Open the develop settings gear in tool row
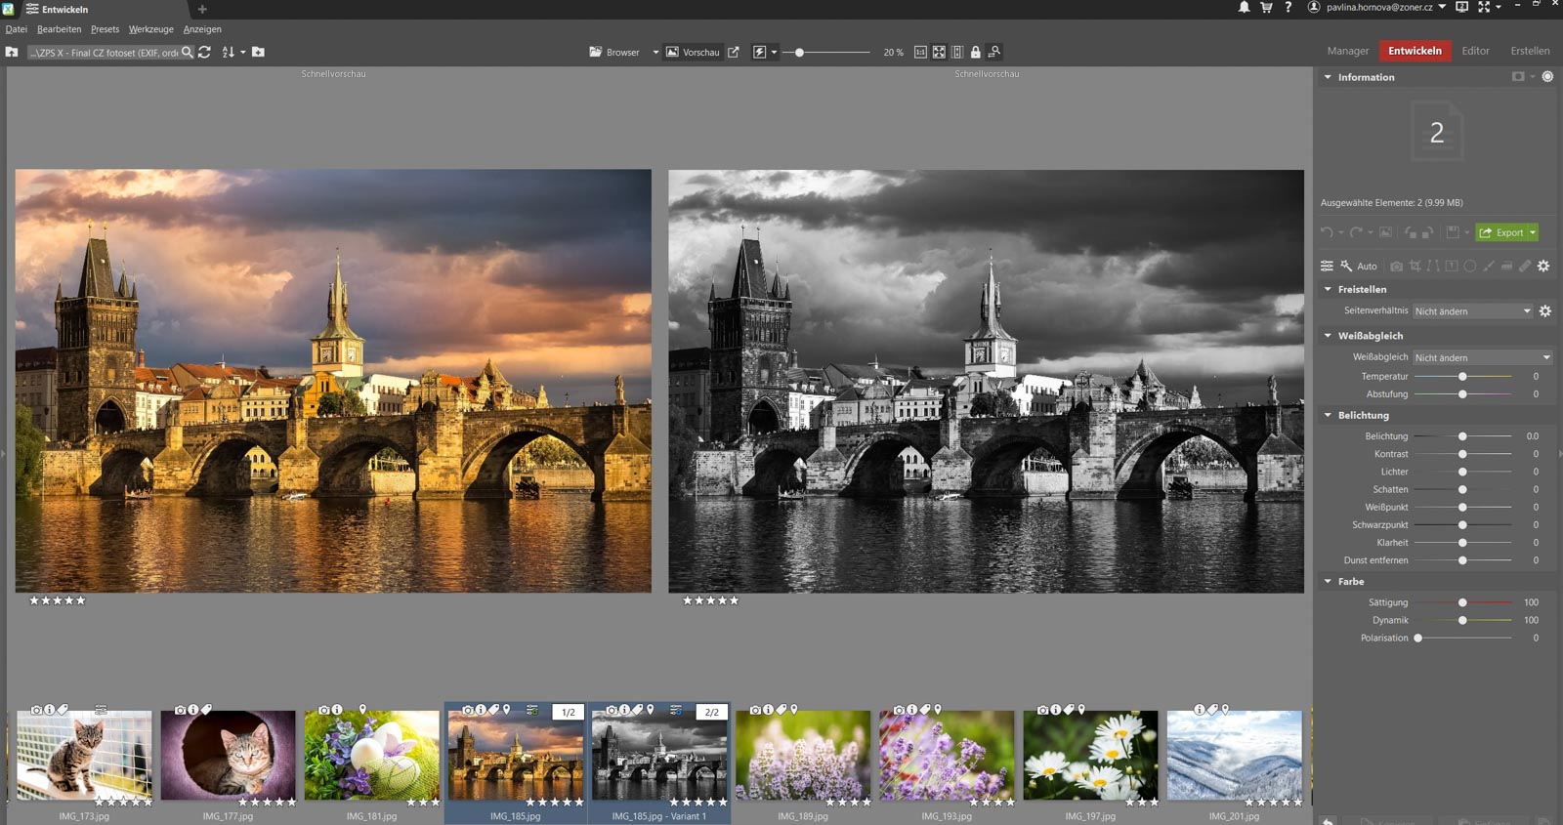 1543,266
